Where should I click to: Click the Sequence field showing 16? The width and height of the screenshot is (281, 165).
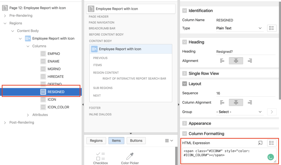point(246,93)
